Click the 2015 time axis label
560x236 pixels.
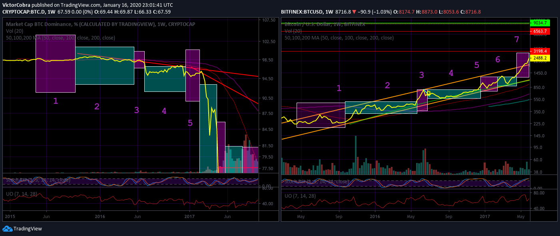tap(9, 217)
